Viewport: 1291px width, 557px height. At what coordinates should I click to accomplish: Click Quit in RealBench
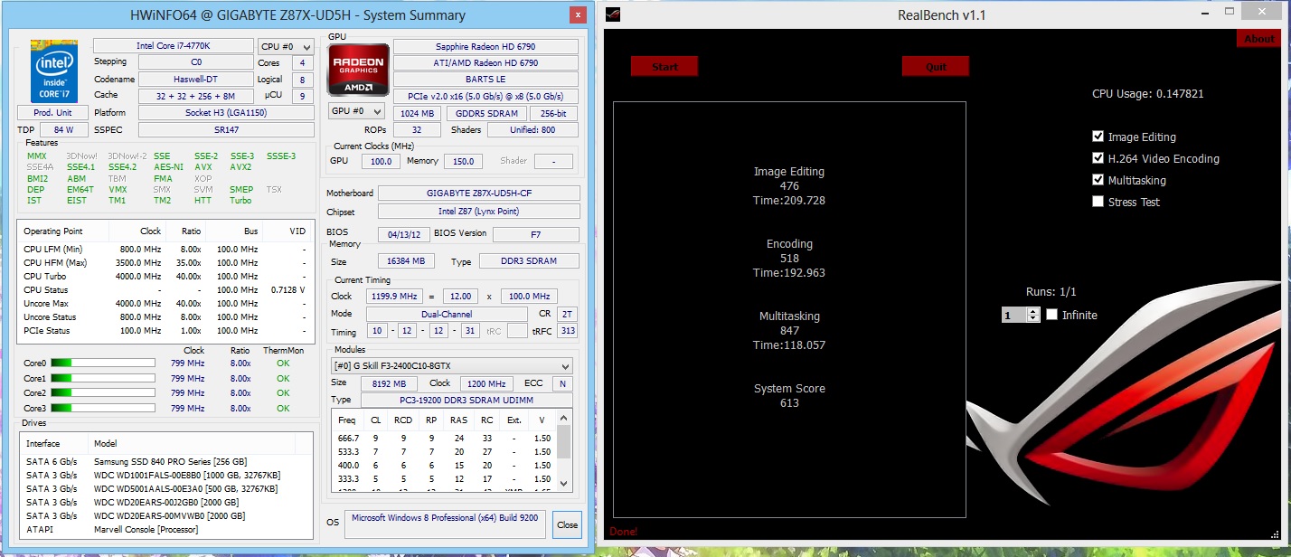(x=936, y=66)
